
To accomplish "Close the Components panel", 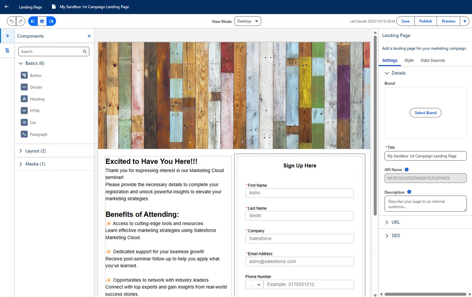I will tap(89, 36).
